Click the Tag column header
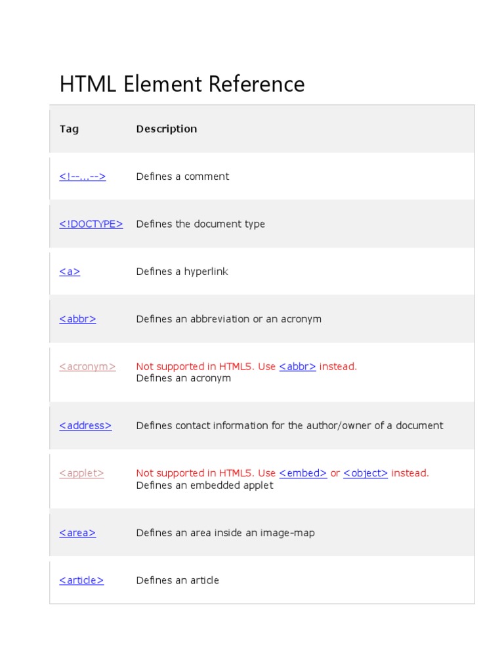The width and height of the screenshot is (504, 672). (x=69, y=129)
